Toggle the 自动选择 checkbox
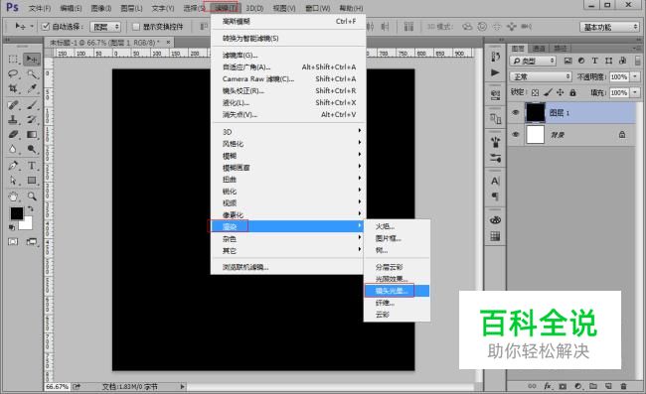The image size is (646, 394). tap(46, 27)
